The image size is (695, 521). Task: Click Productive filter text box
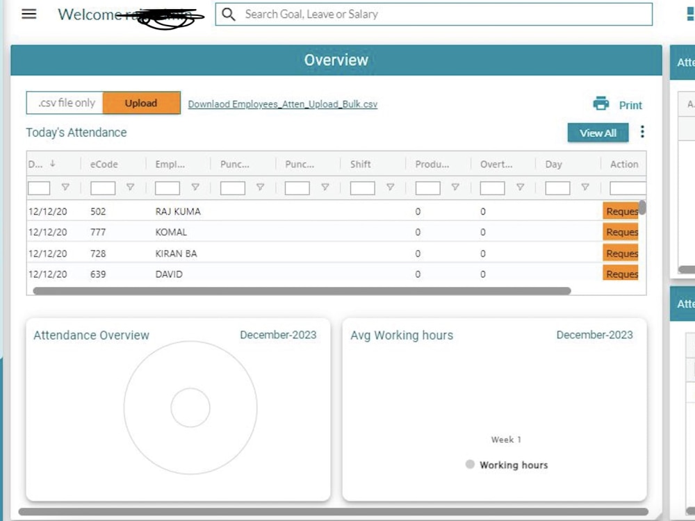427,188
